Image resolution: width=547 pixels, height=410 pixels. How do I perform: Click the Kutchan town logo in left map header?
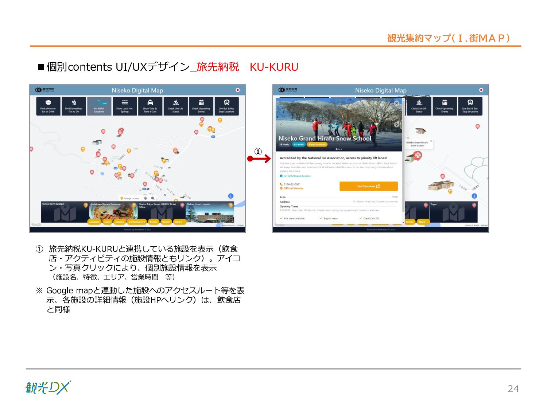(44, 90)
